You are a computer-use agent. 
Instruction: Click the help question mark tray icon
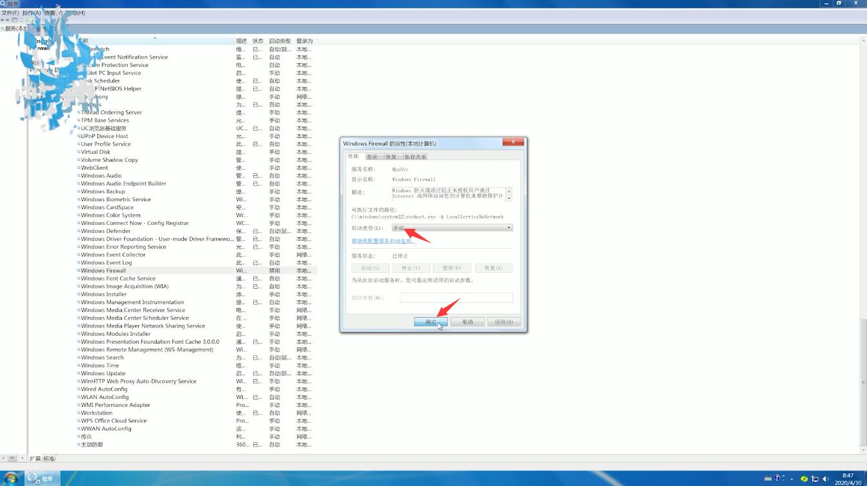777,478
